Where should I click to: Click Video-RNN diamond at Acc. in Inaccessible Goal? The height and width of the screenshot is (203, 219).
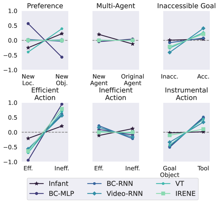pyautogui.click(x=203, y=28)
